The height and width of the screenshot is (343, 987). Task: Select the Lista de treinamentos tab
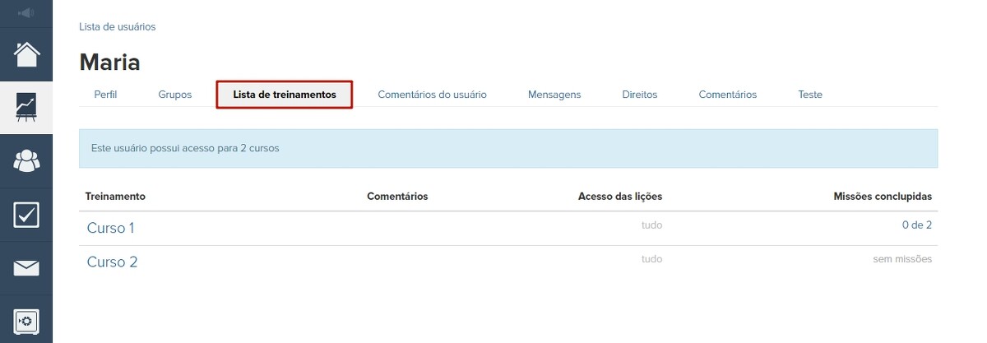pyautogui.click(x=285, y=95)
